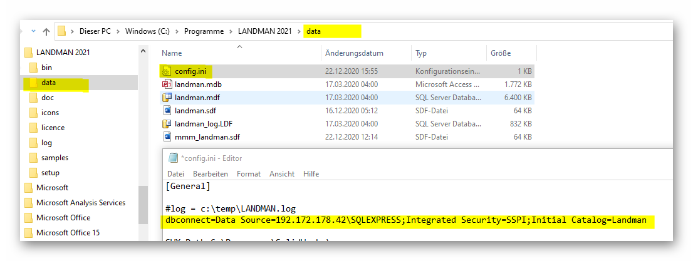The height and width of the screenshot is (261, 693).
Task: Open the config.ini file icon
Action: tap(167, 71)
